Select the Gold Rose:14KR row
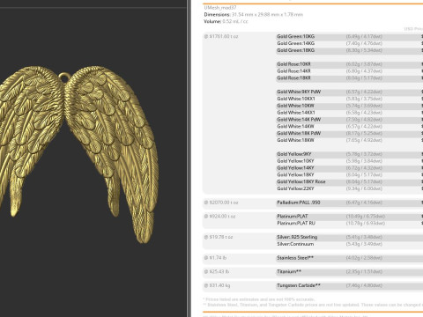Screen dimensions: 423x317 point(350,71)
